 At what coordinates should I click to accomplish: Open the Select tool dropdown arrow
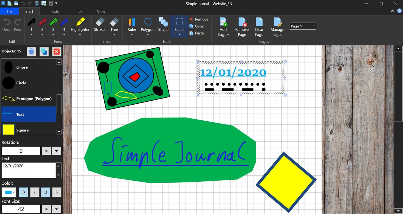[x=179, y=35]
